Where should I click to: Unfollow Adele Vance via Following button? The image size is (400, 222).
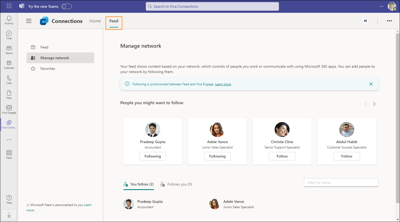click(217, 156)
